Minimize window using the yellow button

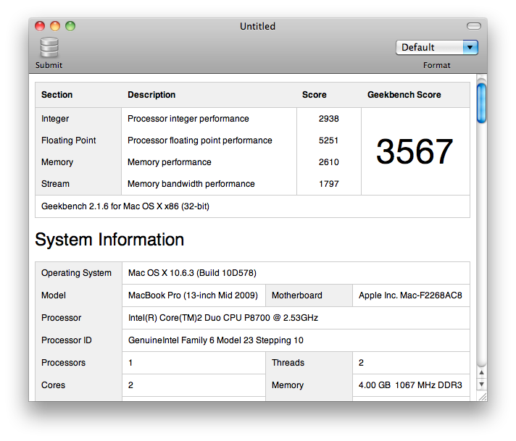point(55,26)
